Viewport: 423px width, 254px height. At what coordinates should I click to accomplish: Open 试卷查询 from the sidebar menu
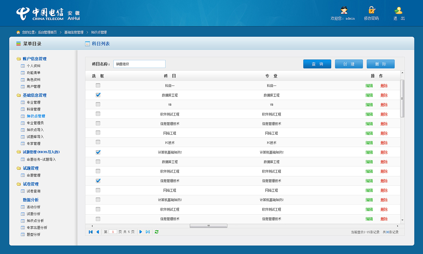pos(34,191)
